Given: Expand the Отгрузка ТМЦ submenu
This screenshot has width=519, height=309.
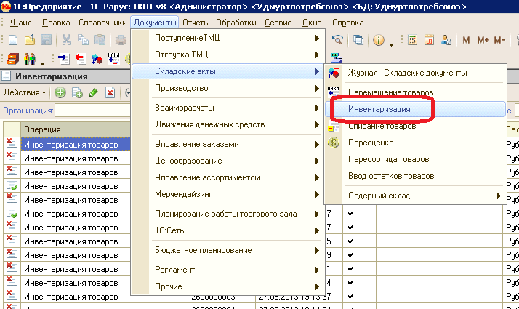Looking at the screenshot, I should point(228,55).
